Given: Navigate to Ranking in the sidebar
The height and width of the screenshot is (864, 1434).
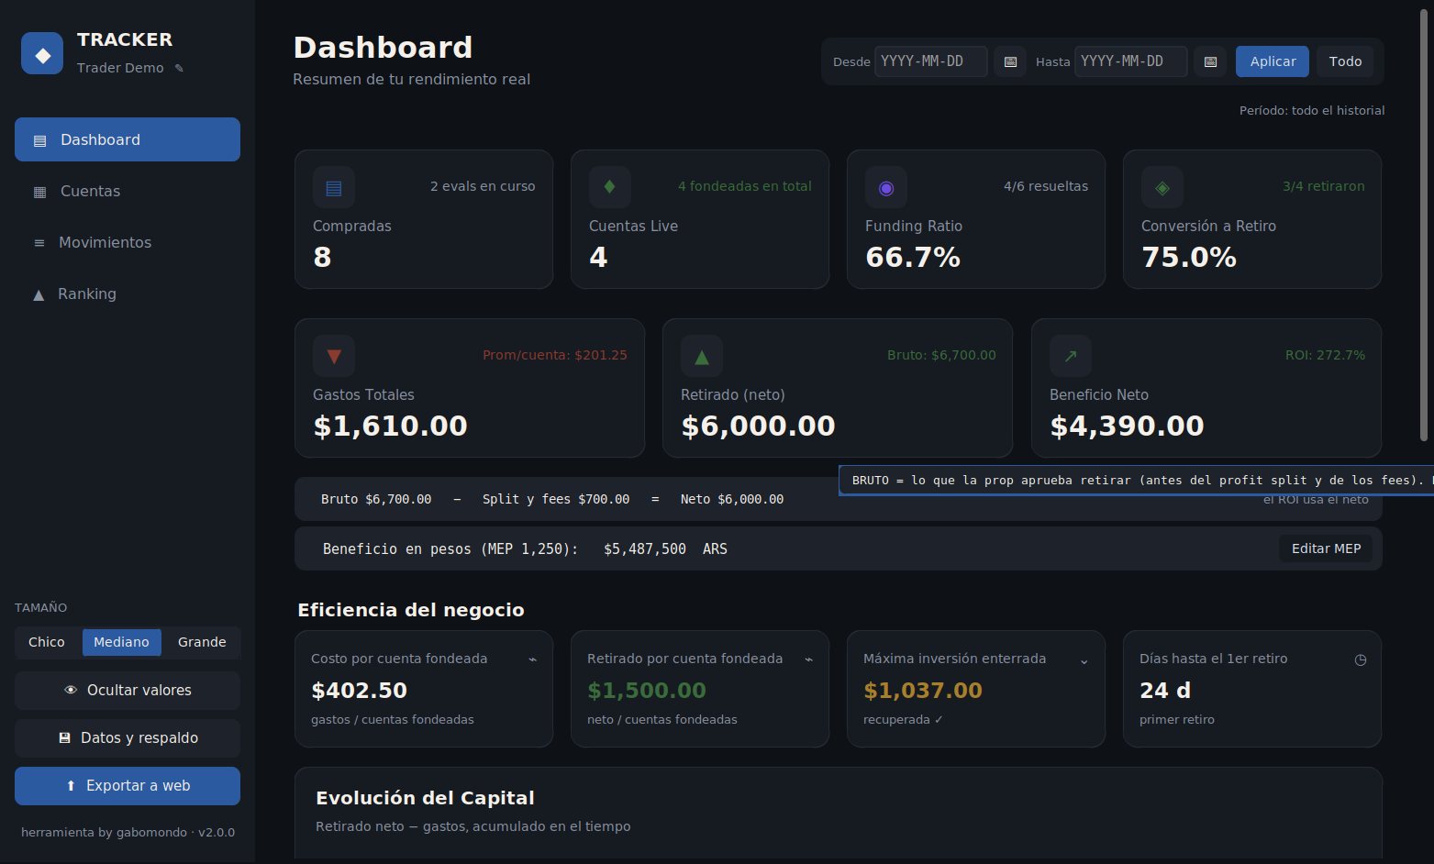Looking at the screenshot, I should 128,294.
